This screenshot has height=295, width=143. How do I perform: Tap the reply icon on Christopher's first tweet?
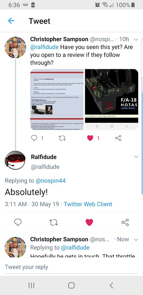(x=34, y=138)
